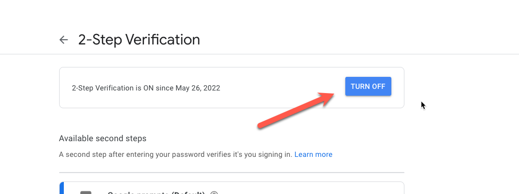Select the Google prompts (Default) card heading
519x194 pixels.
(156, 192)
